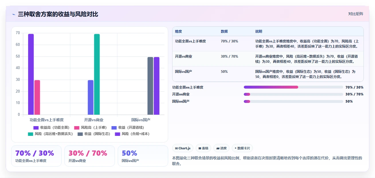Click table cell 国际vs国产
375x178 pixels.
tap(184, 72)
